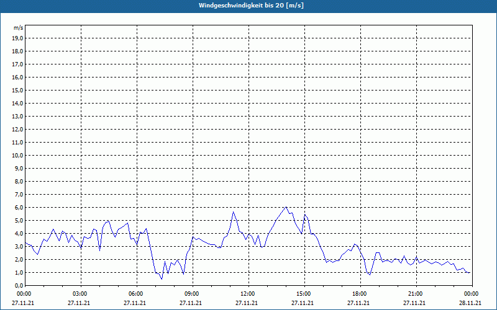The height and width of the screenshot is (310, 497).
Task: Click the 19,0 y-axis label
Action: click(x=17, y=38)
